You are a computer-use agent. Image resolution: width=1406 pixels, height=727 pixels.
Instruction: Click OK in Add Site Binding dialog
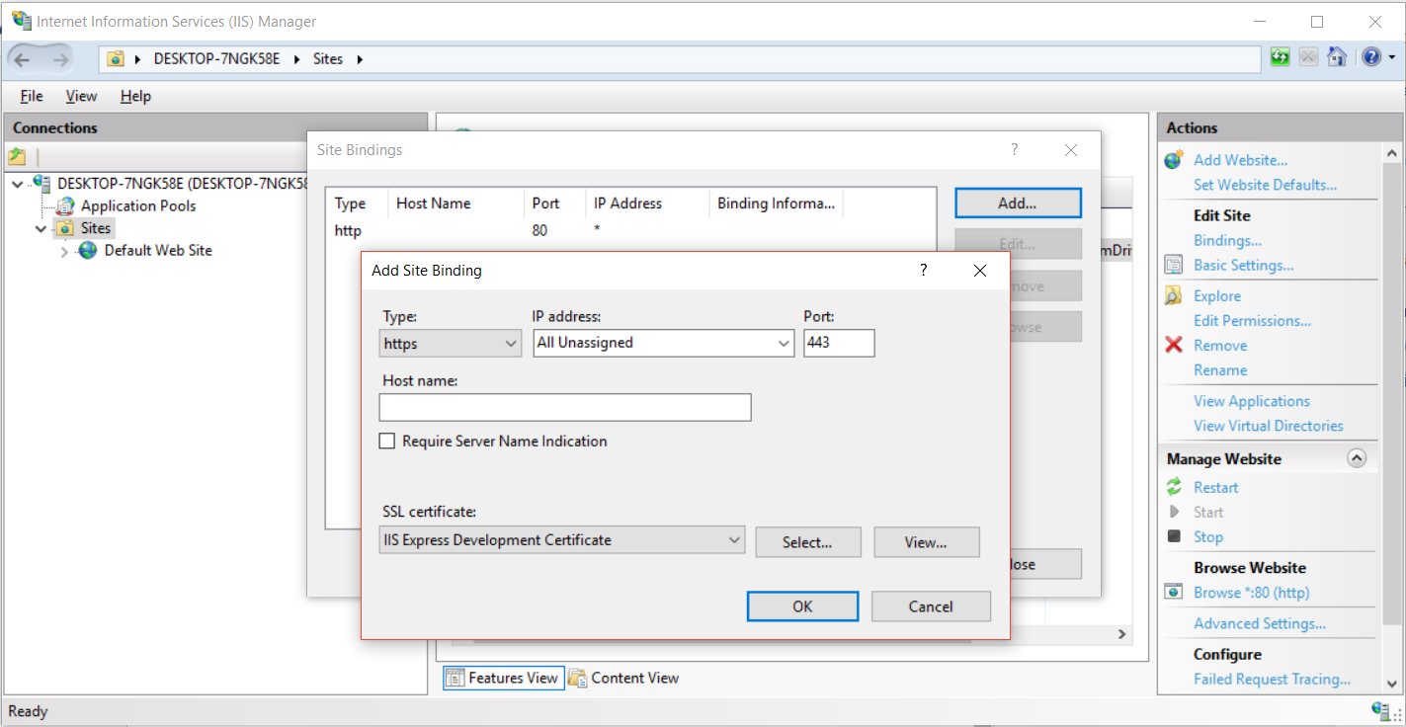pyautogui.click(x=802, y=606)
